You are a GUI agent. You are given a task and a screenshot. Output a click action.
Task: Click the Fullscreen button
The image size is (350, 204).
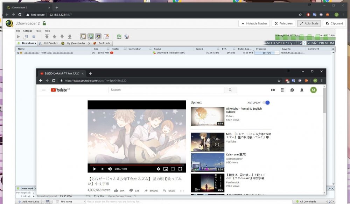coord(283,23)
